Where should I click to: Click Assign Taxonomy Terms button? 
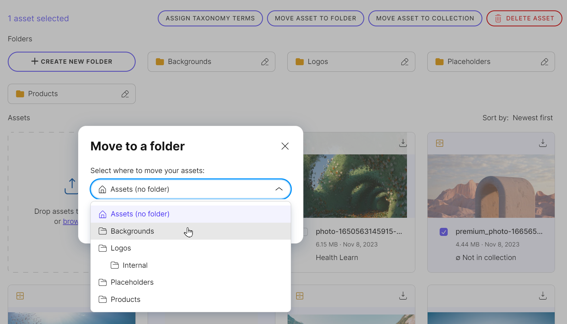click(210, 18)
